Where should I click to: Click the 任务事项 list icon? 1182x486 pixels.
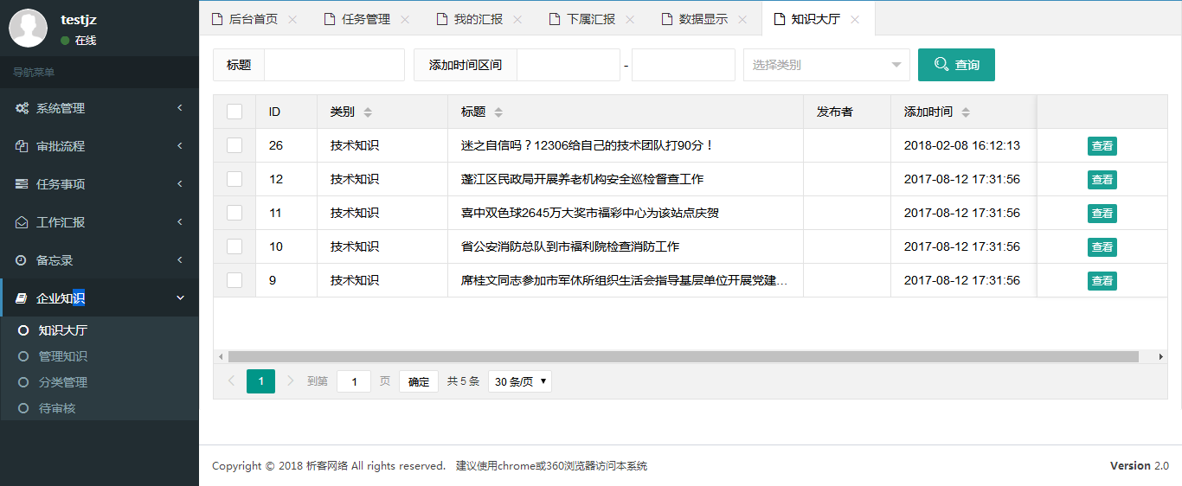(22, 184)
